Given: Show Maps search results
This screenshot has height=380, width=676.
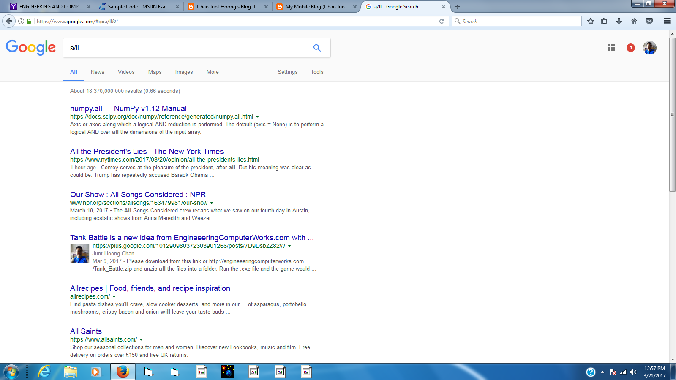Looking at the screenshot, I should pos(155,72).
